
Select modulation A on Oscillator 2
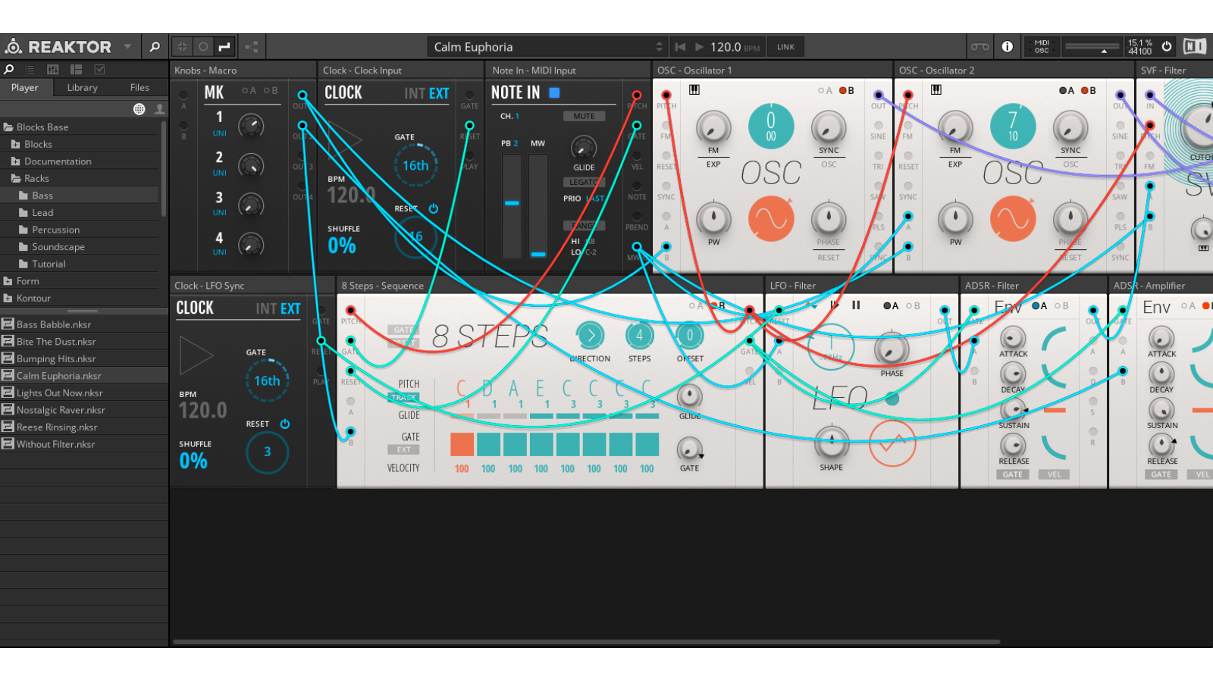tap(1067, 90)
